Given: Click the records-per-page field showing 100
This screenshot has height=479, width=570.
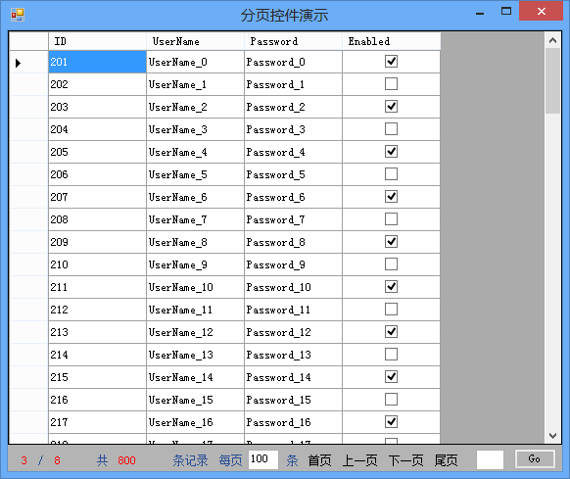Looking at the screenshot, I should pos(263,459).
